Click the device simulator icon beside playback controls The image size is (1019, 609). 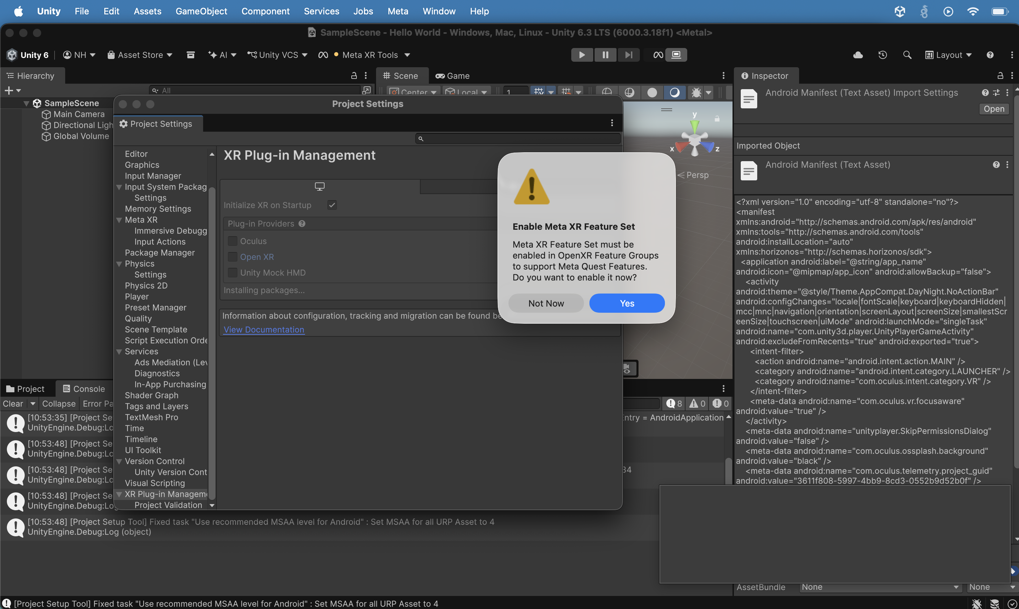(x=676, y=55)
